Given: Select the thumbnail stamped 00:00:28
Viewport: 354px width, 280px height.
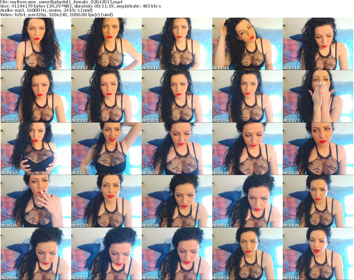Looking at the screenshot, I should coord(36,44).
